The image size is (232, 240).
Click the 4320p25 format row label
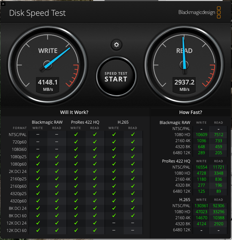click(18, 193)
